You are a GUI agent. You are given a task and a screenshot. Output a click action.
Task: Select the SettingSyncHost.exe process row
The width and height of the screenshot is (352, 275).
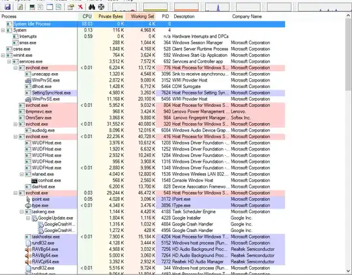pyautogui.click(x=143, y=93)
